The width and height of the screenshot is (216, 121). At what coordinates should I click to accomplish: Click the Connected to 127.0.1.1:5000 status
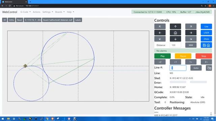tap(148, 12)
